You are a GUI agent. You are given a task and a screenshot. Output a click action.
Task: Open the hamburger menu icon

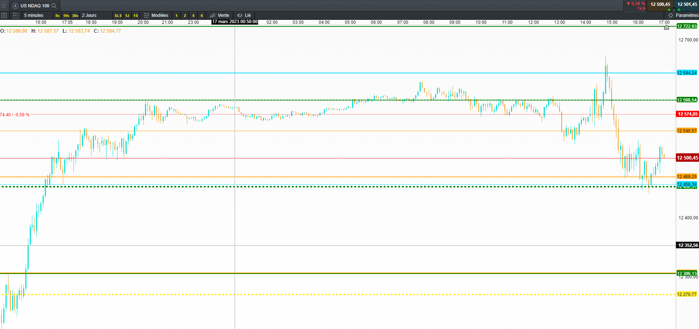click(x=4, y=6)
